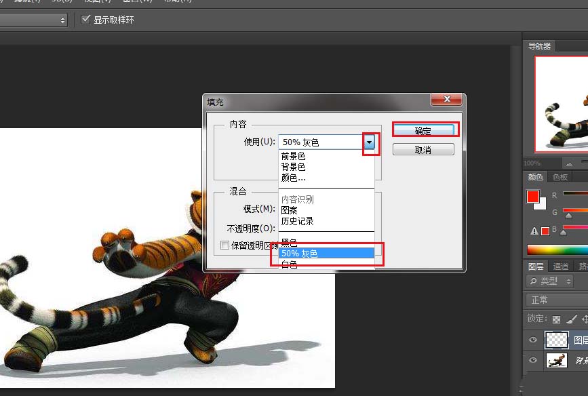The width and height of the screenshot is (588, 396).
Task: Click the 取消 button
Action: click(x=423, y=148)
